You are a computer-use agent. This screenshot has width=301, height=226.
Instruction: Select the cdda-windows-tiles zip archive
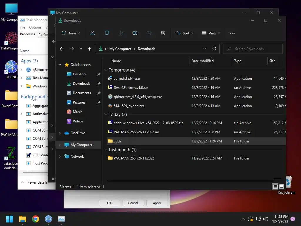pyautogui.click(x=195, y=123)
